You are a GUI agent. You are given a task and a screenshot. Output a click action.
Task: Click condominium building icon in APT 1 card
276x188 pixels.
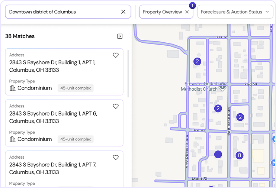point(13,88)
